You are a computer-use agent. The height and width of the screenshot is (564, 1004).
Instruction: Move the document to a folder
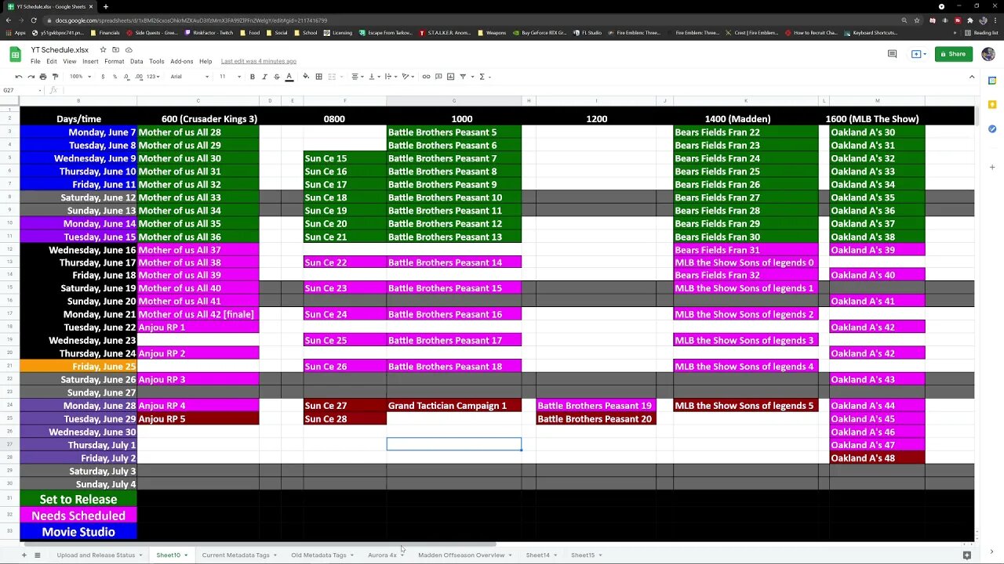(x=115, y=49)
